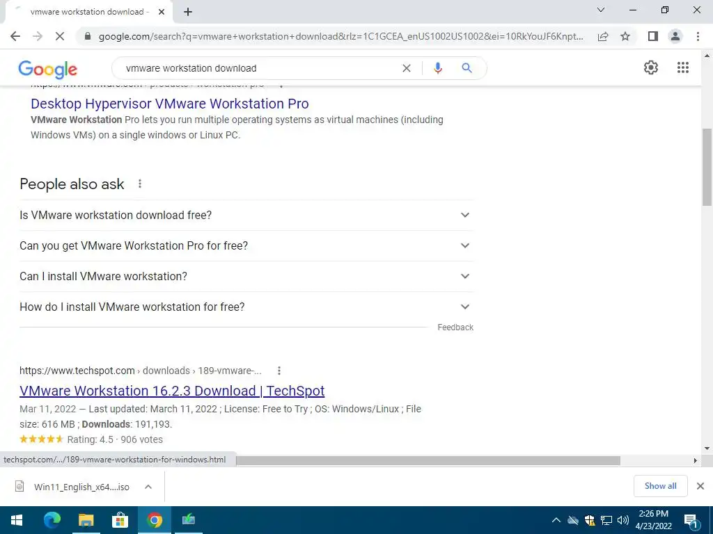
Task: Open a new Chrome tab
Action: tap(188, 13)
